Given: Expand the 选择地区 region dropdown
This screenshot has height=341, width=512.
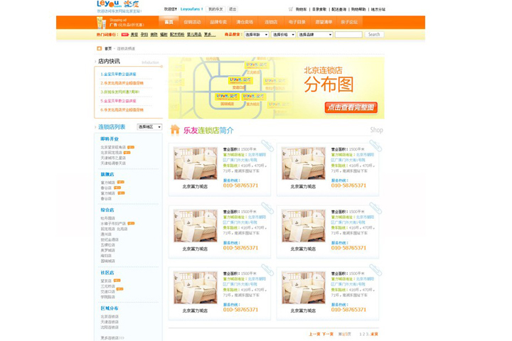Looking at the screenshot, I should point(149,127).
